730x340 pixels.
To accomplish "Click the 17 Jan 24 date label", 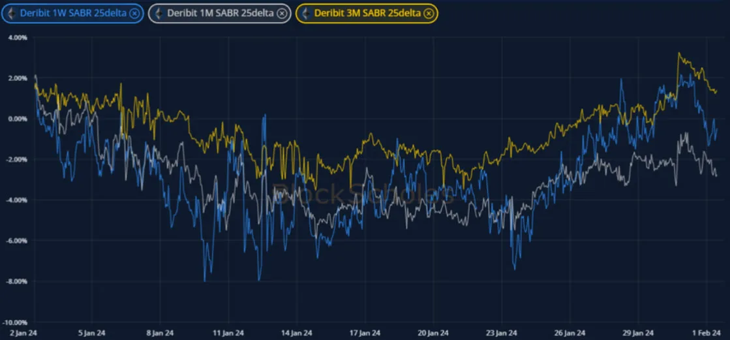I will (x=365, y=333).
